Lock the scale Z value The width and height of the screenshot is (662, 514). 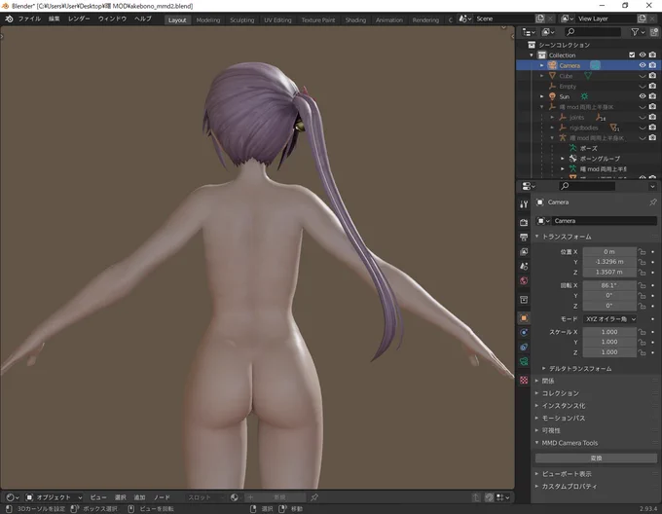click(643, 352)
